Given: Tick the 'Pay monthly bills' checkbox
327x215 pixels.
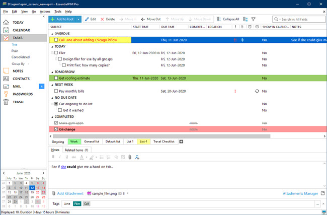Looking at the screenshot, I should pos(56,91).
